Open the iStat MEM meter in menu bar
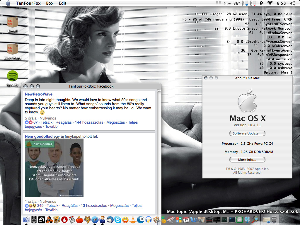Image resolution: width=300 pixels, height=225 pixels. 245,3
